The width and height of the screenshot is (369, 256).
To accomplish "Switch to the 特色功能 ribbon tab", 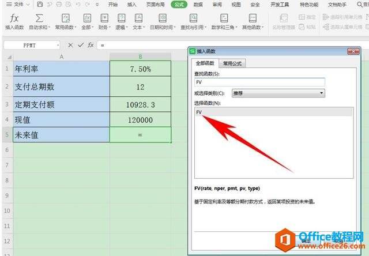I will [x=309, y=4].
